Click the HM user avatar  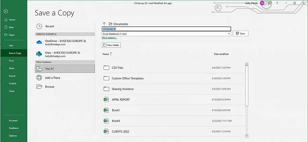pos(262,3)
